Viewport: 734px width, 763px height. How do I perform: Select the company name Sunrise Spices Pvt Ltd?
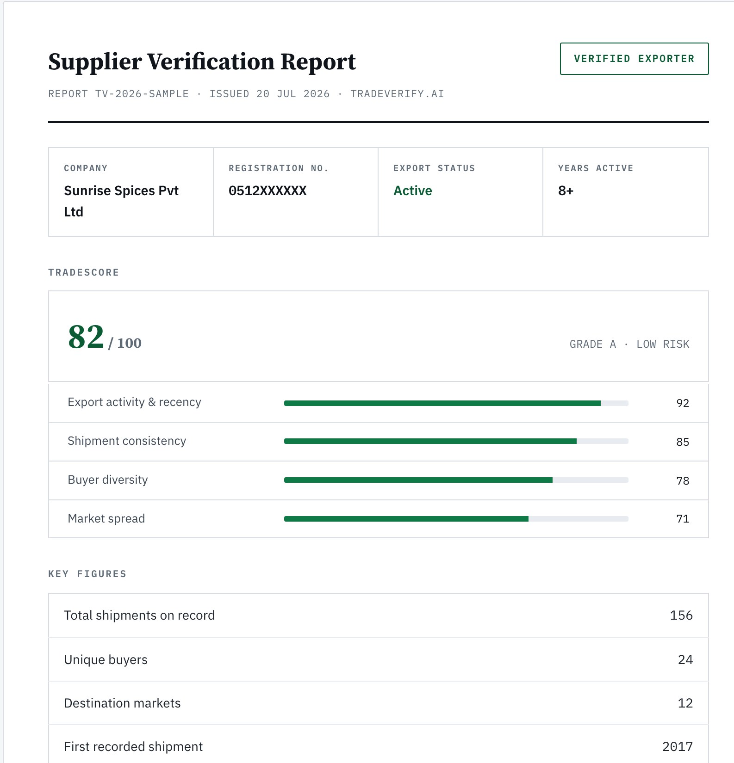[121, 201]
